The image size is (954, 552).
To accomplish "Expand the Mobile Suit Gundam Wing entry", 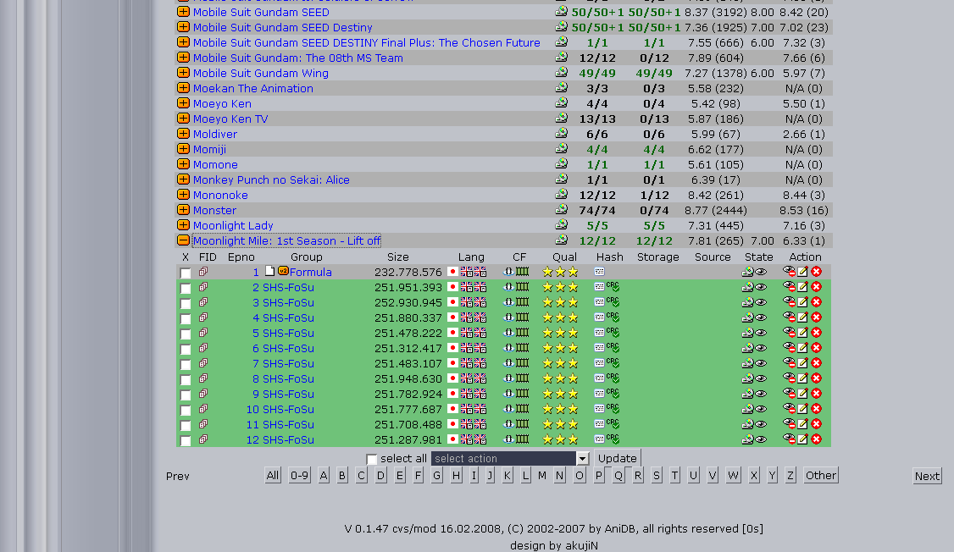I will click(x=183, y=73).
